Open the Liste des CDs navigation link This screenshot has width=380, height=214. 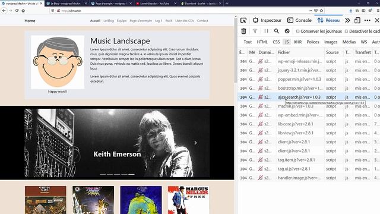tap(185, 21)
